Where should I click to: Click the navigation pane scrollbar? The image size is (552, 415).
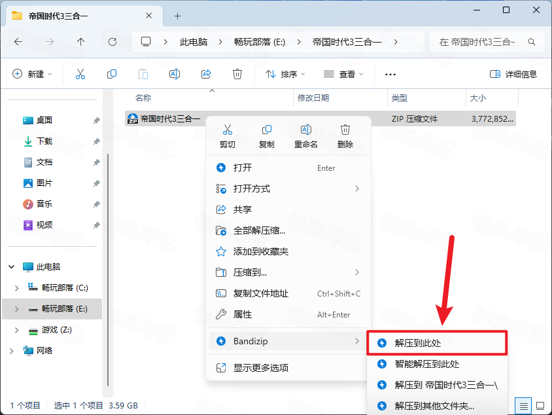pyautogui.click(x=108, y=270)
